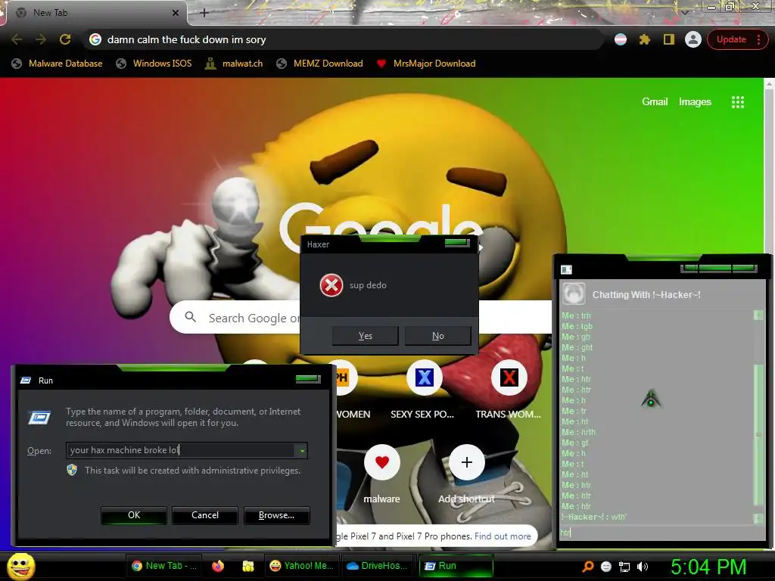
Task: Open new tab with plus button
Action: pos(204,13)
